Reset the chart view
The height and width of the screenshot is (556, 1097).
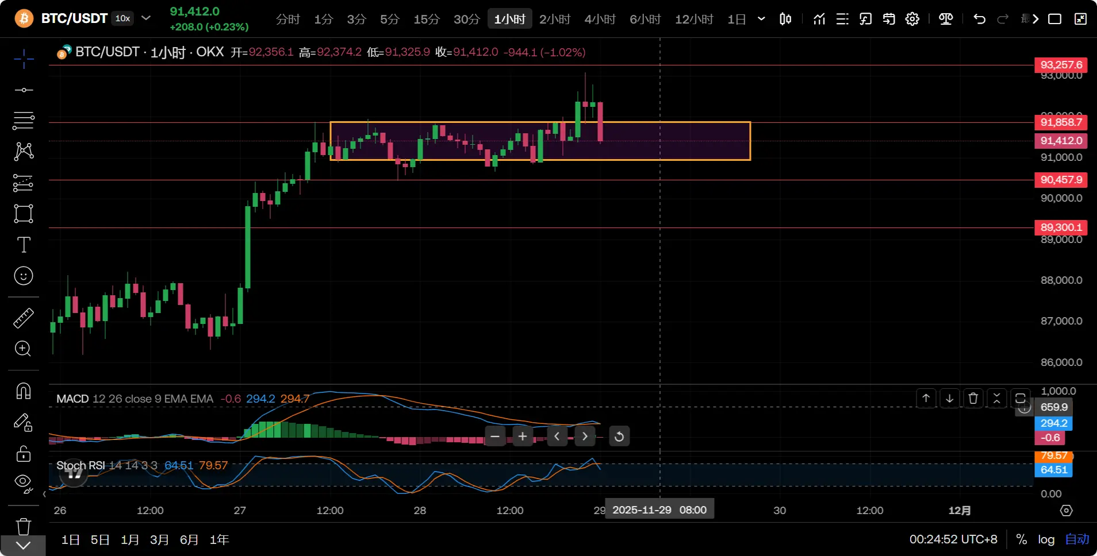pyautogui.click(x=619, y=437)
